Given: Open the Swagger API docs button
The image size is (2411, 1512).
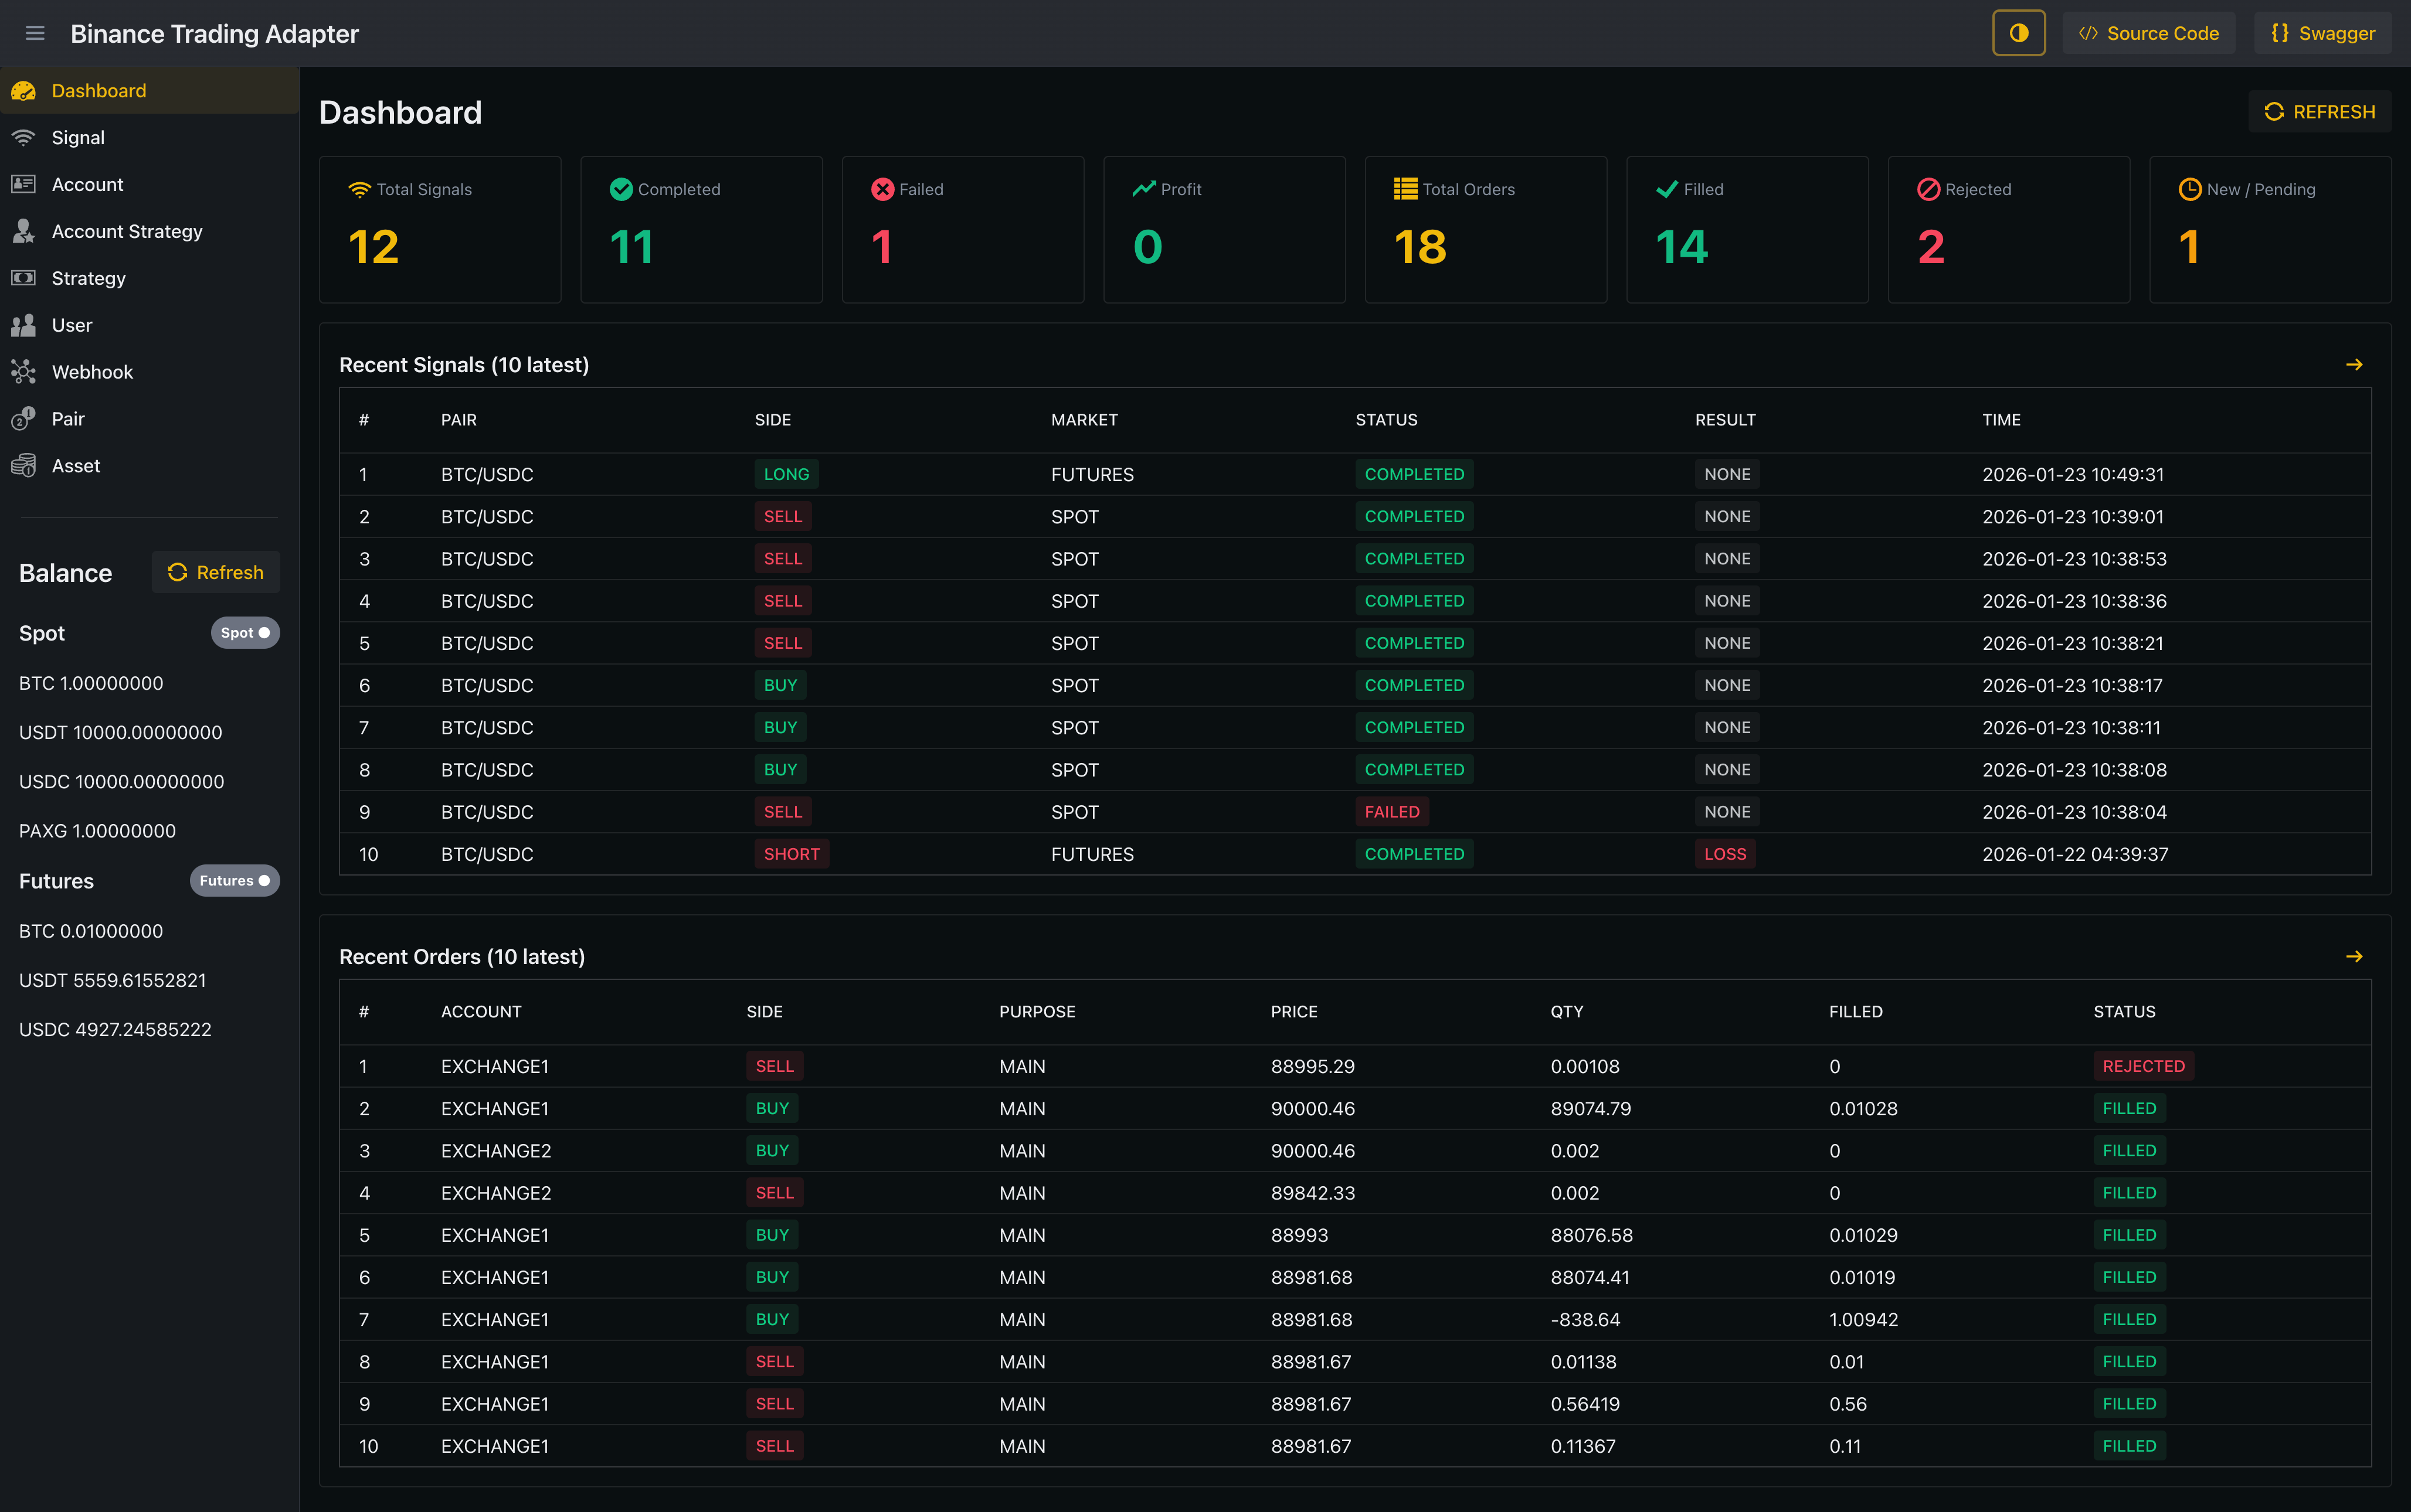Looking at the screenshot, I should 2322,33.
